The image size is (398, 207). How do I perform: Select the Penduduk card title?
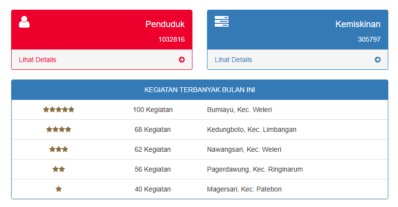click(165, 24)
